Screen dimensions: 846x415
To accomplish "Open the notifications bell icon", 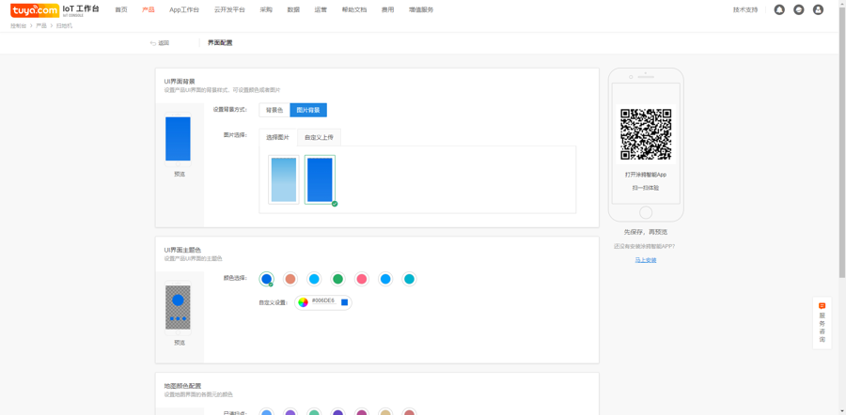I will 779,9.
